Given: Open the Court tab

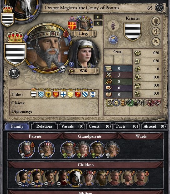Looking at the screenshot, I should click(x=100, y=126).
